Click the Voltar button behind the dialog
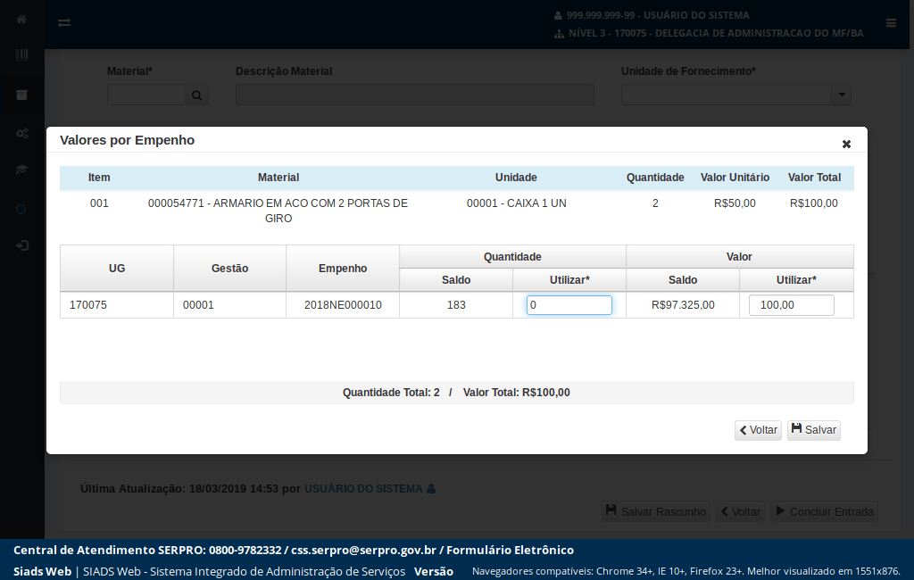 pyautogui.click(x=740, y=511)
